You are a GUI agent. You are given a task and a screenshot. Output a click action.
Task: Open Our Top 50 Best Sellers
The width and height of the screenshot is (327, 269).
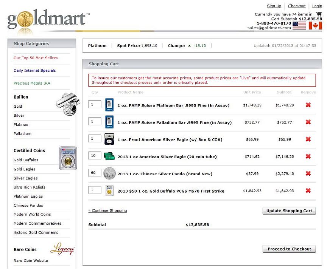pos(36,58)
